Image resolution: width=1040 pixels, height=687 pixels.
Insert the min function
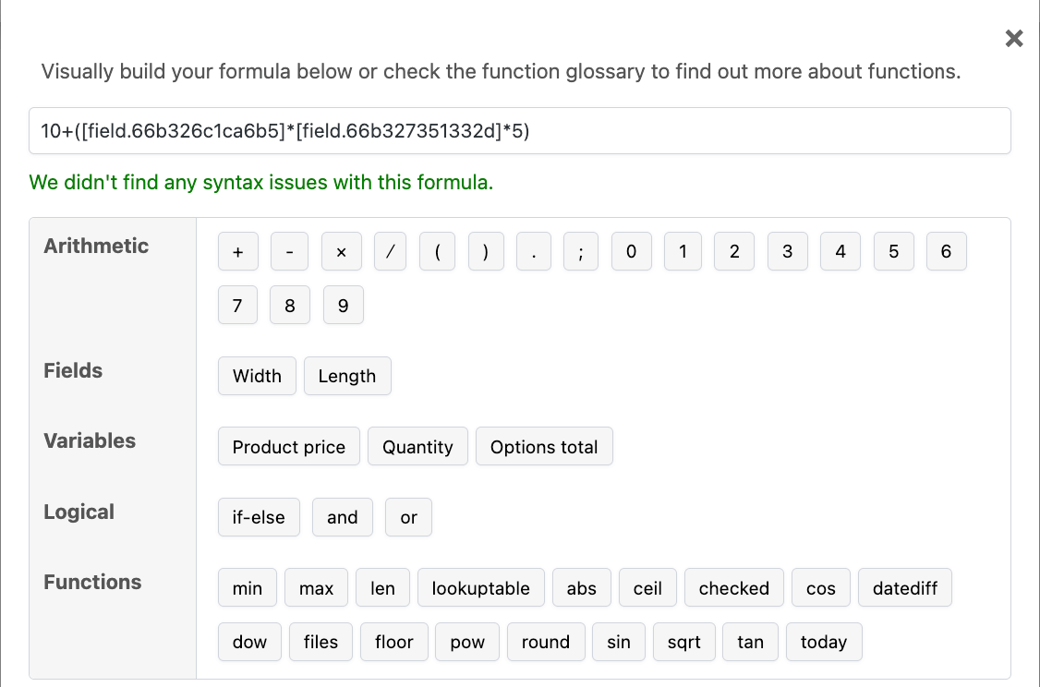pyautogui.click(x=248, y=587)
